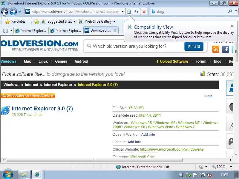Viewport: 239px width, 179px height.
Task: Click the Internet Explorer e logo icon
Action: point(5,110)
